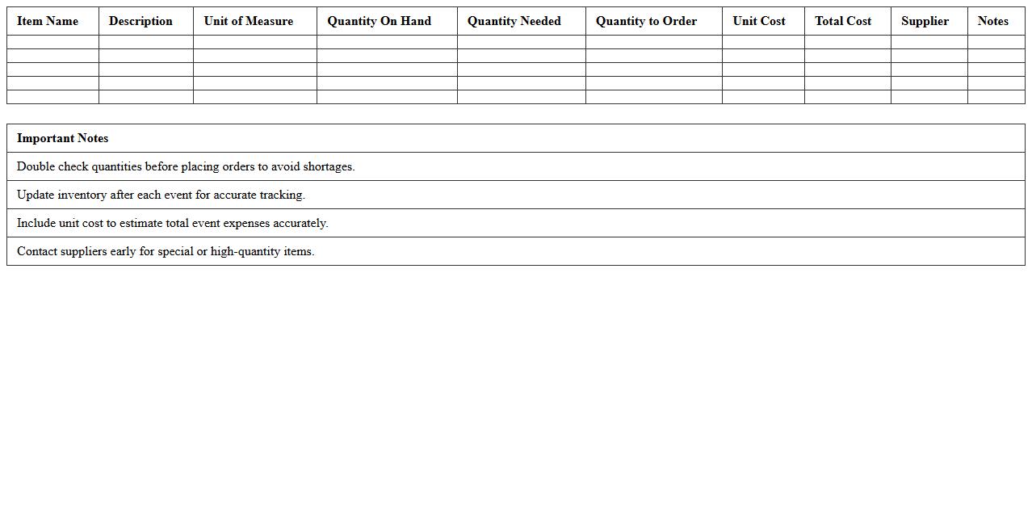Image resolution: width=1032 pixels, height=525 pixels.
Task: Click last row cell under Total Cost
Action: click(x=847, y=97)
